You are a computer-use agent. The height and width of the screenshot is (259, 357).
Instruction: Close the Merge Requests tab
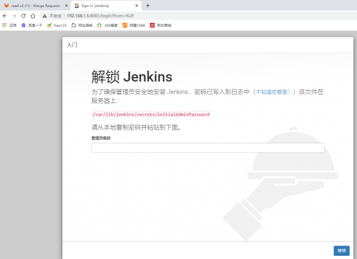66,6
